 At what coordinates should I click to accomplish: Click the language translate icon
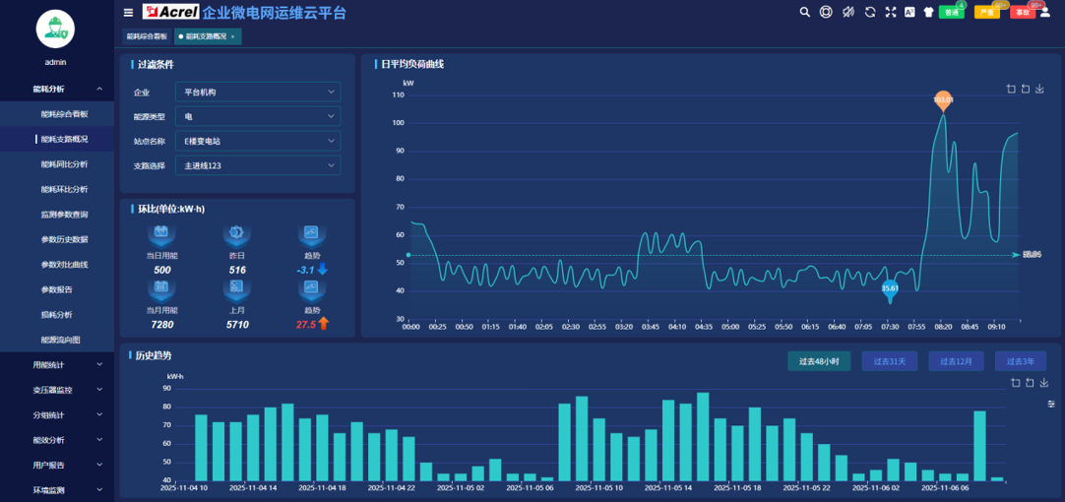[x=909, y=12]
